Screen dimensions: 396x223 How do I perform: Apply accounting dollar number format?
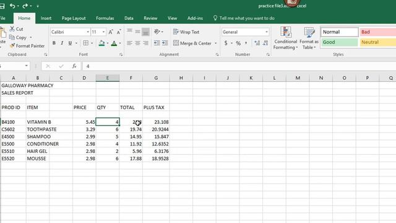[x=226, y=43]
